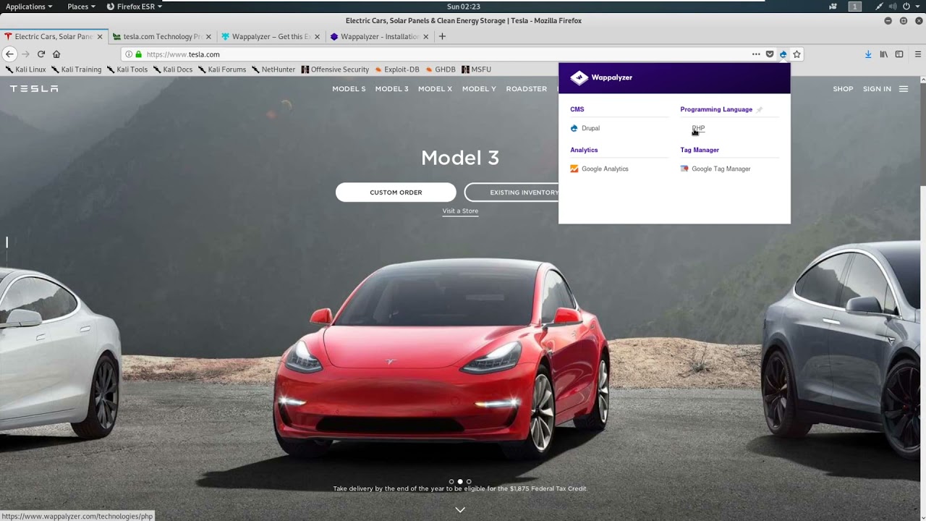Expand the down chevron at page bottom
The width and height of the screenshot is (926, 521).
point(460,509)
